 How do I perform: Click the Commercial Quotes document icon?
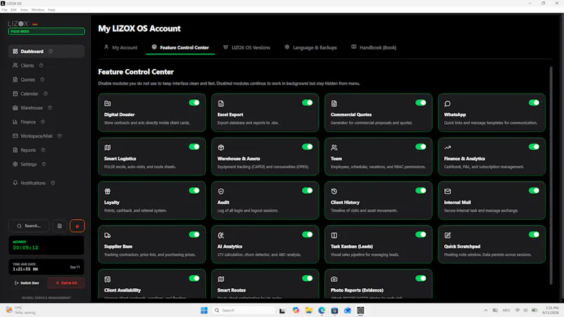tap(334, 104)
